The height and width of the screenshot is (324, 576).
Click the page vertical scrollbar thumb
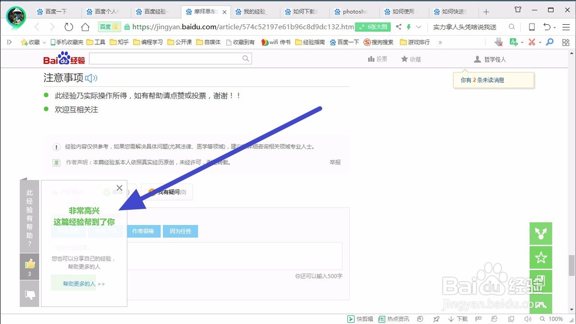[571, 265]
